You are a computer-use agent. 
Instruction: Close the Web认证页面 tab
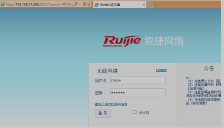click(x=144, y=5)
